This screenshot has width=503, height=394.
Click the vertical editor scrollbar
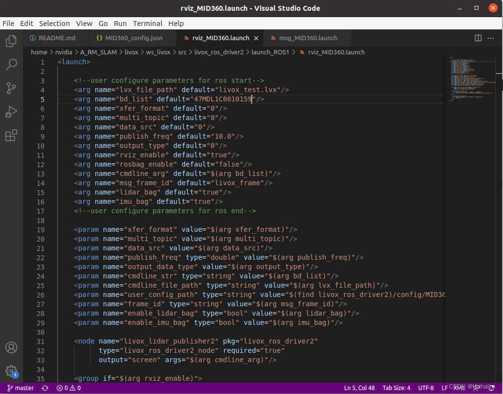pos(499,220)
